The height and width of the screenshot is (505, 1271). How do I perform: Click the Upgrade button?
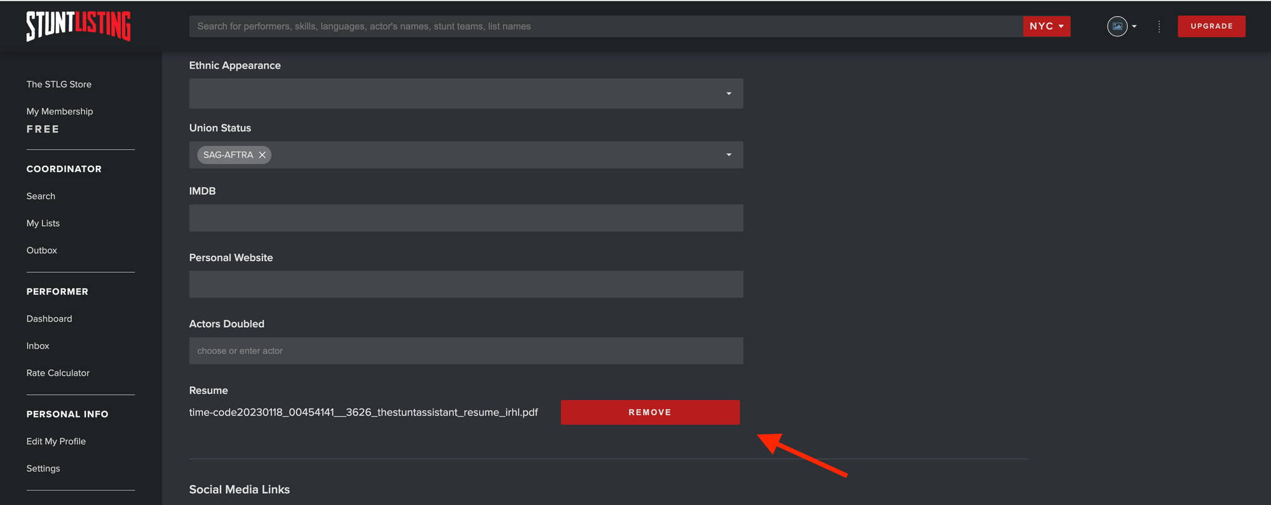(1211, 26)
